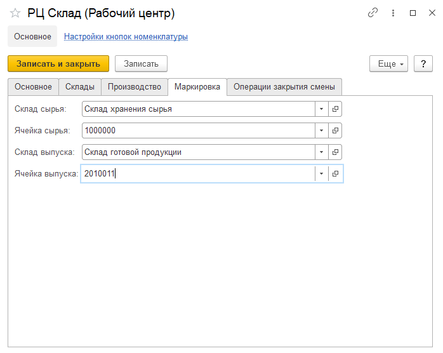
Task: Click into the Ячейка сырья input field
Action: (x=198, y=130)
